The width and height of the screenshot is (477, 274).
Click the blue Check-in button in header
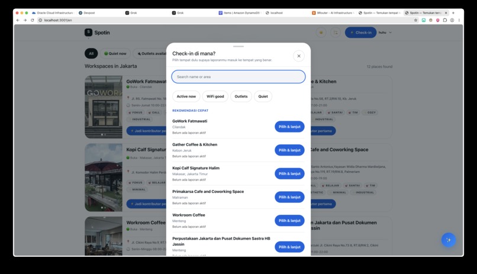point(360,33)
